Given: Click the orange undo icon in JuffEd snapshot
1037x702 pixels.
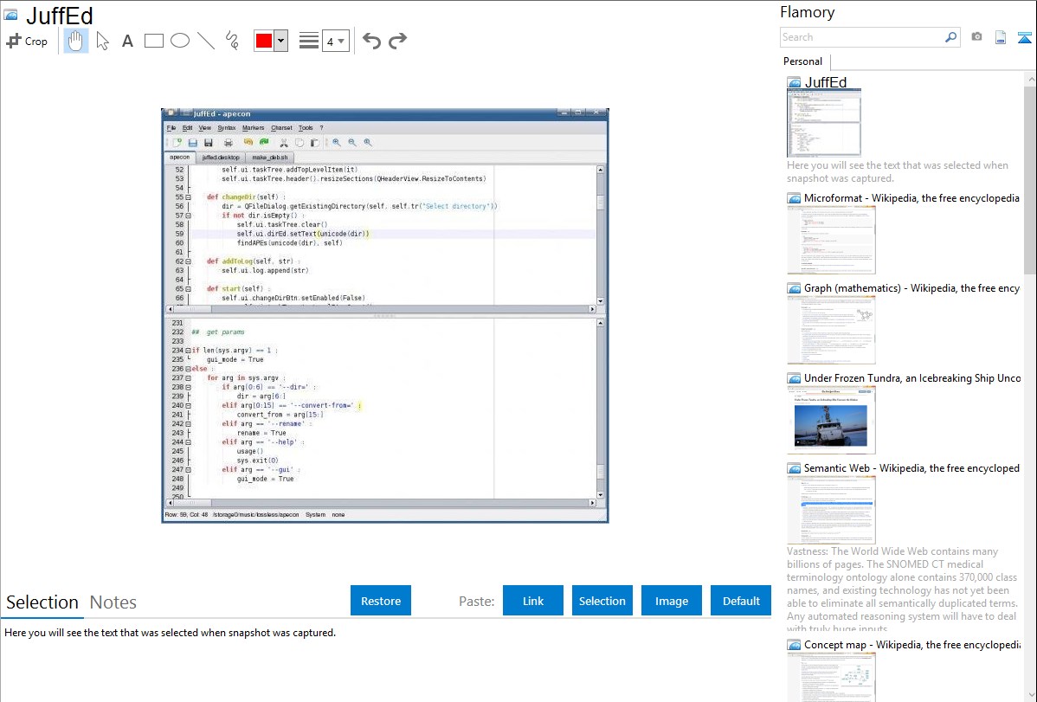Looking at the screenshot, I should pyautogui.click(x=248, y=142).
